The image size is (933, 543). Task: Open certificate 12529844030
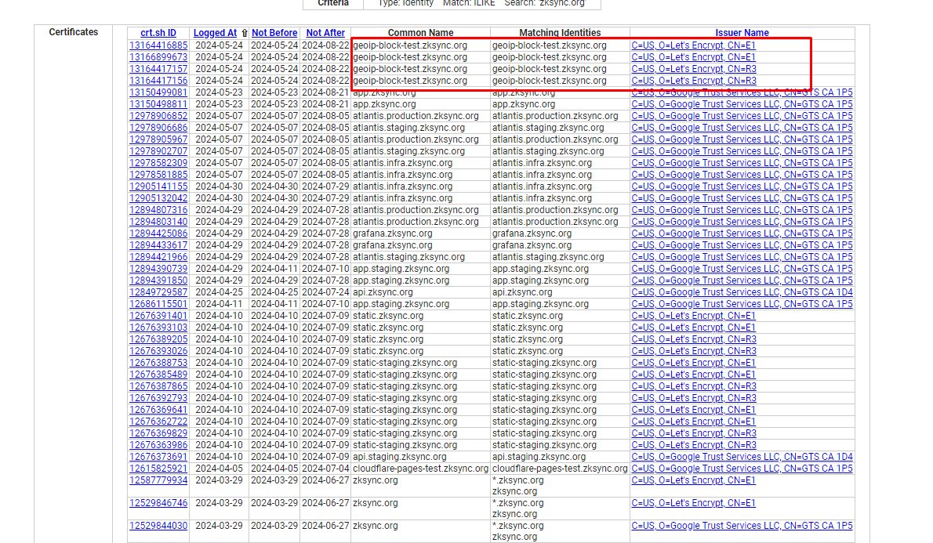pos(158,526)
